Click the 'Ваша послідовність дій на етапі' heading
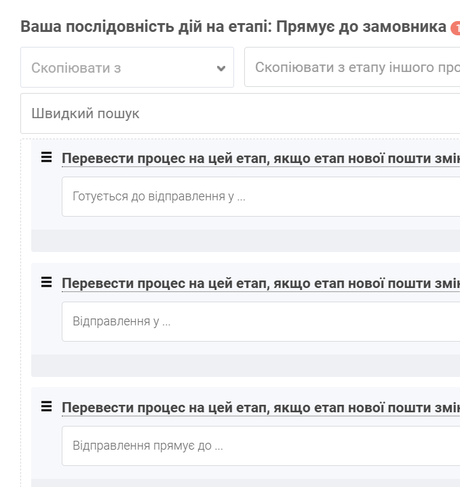The height and width of the screenshot is (487, 460). pyautogui.click(x=233, y=26)
